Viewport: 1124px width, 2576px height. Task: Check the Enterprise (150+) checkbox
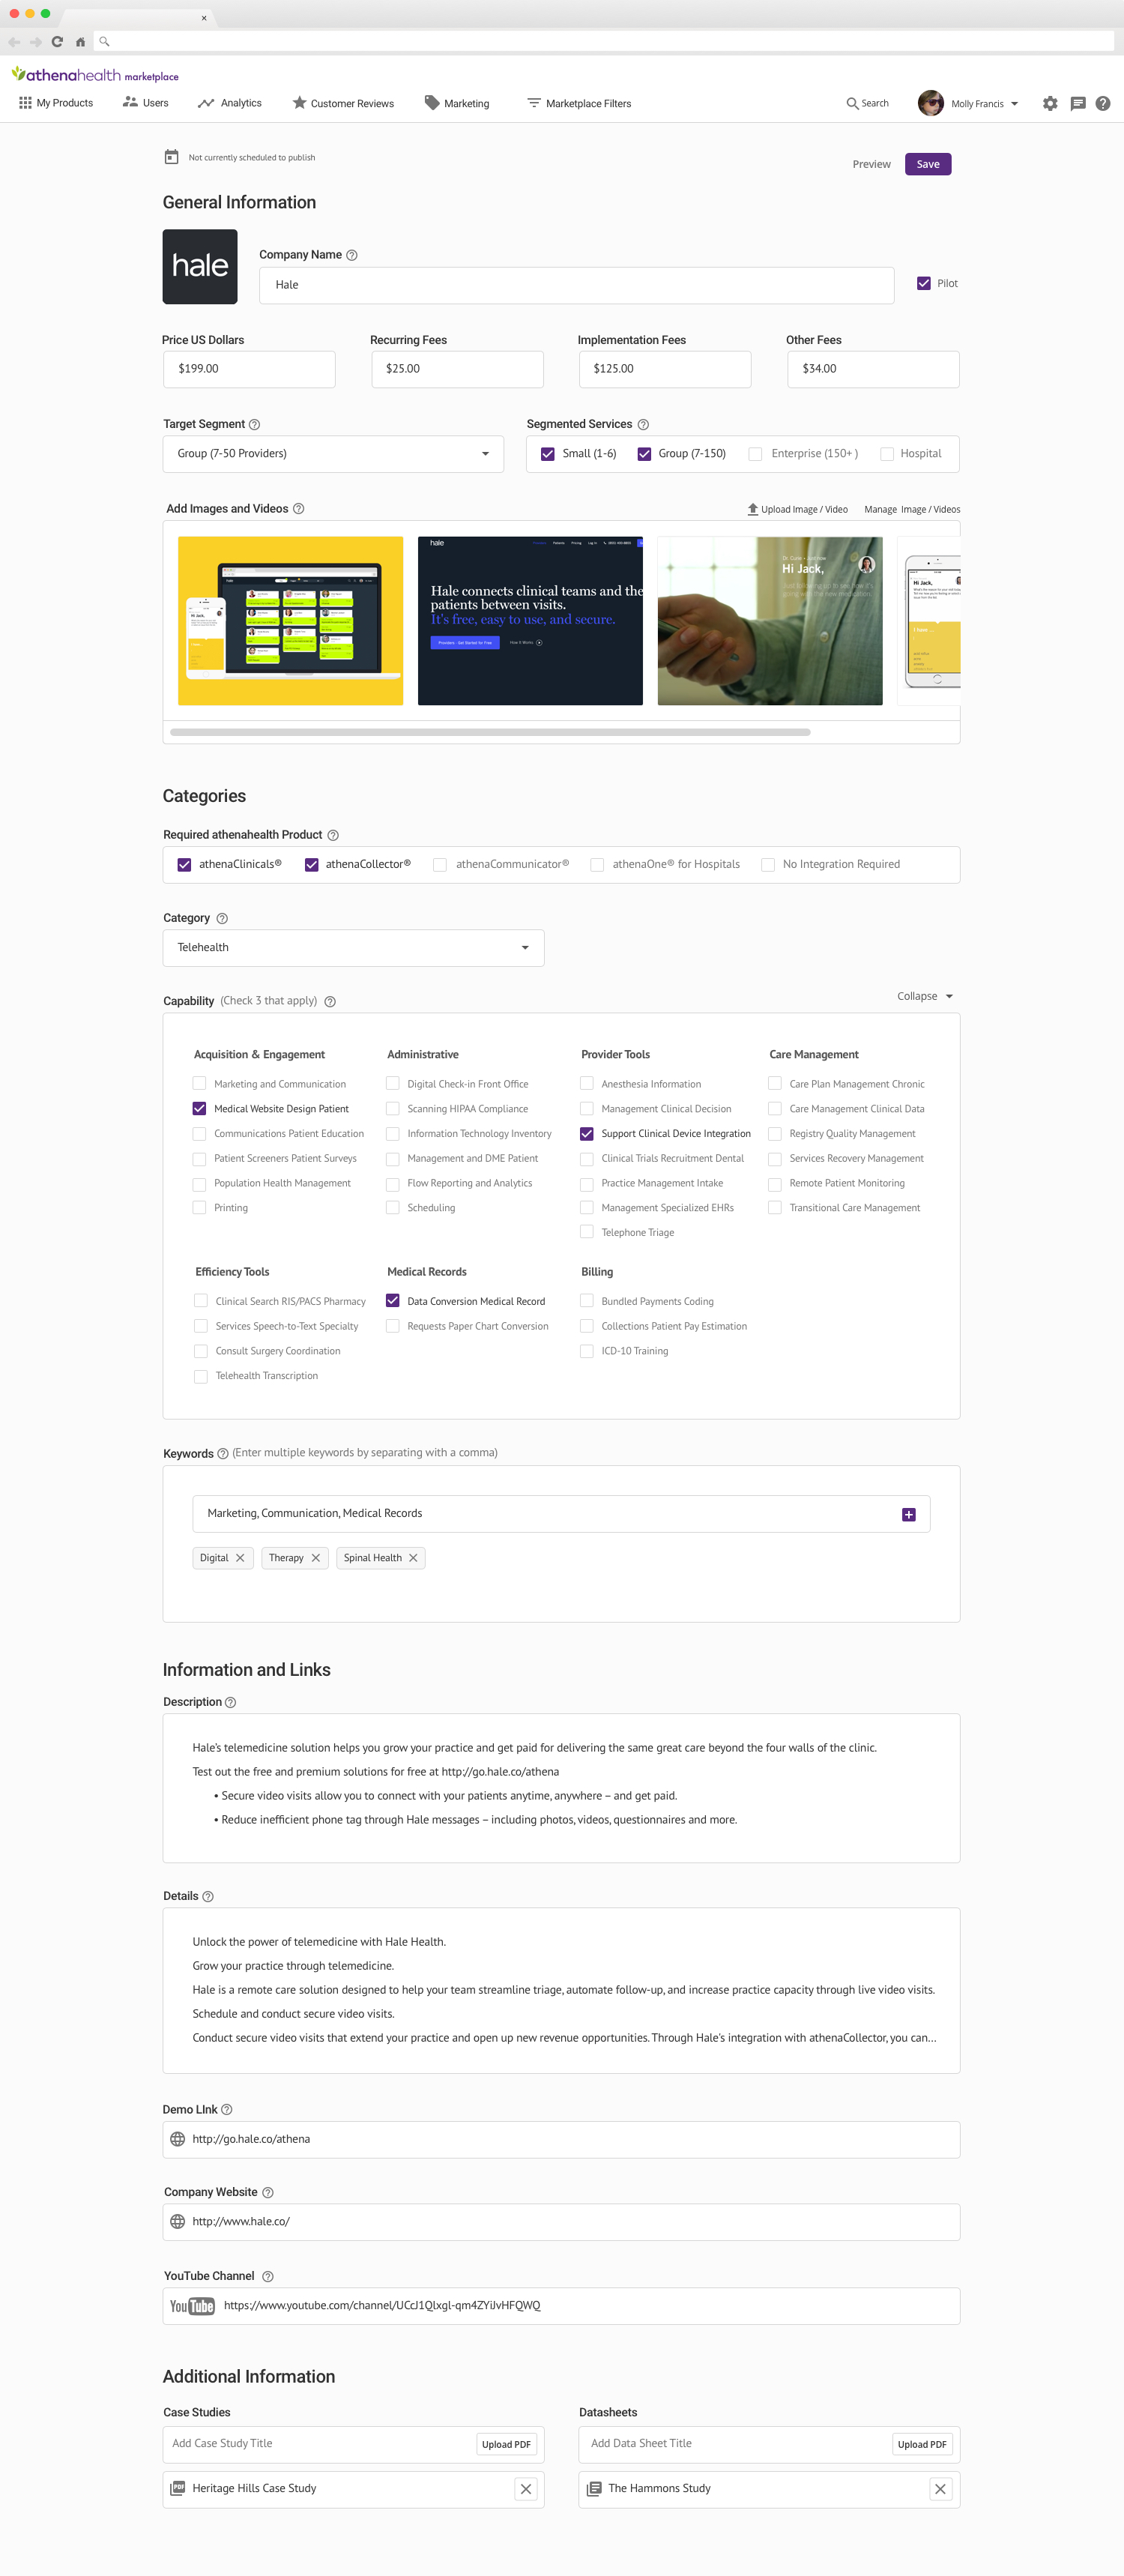[756, 454]
